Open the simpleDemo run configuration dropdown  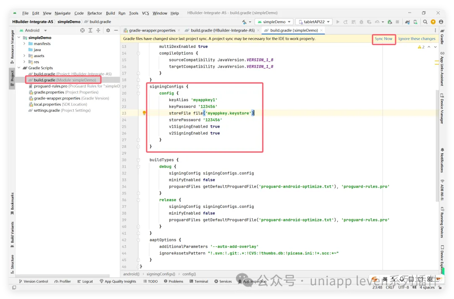[274, 22]
